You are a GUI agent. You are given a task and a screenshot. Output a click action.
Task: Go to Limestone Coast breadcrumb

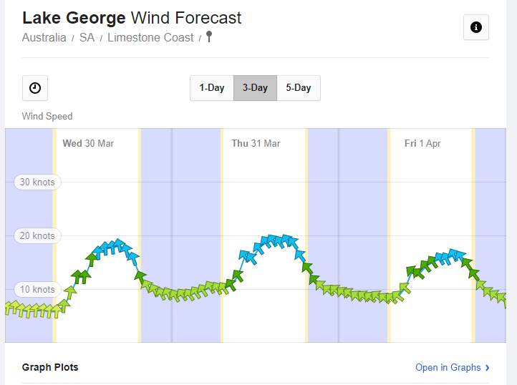click(x=150, y=38)
